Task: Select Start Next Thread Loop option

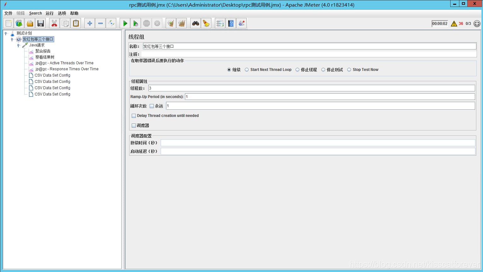Action: point(247,70)
